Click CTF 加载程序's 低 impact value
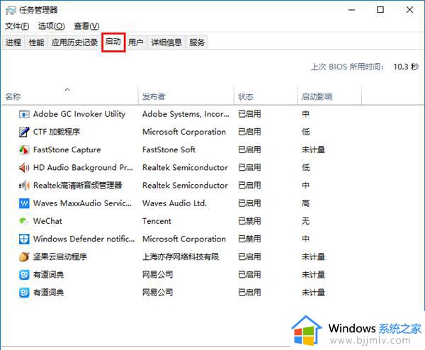This screenshot has width=425, height=350. [306, 132]
